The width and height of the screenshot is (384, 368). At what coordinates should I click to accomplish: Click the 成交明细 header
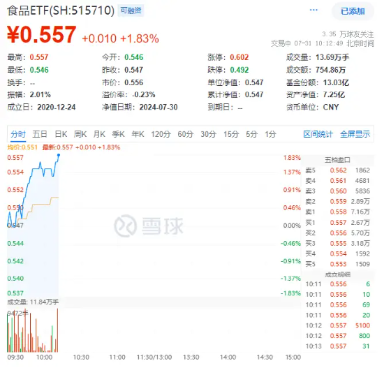(x=337, y=274)
